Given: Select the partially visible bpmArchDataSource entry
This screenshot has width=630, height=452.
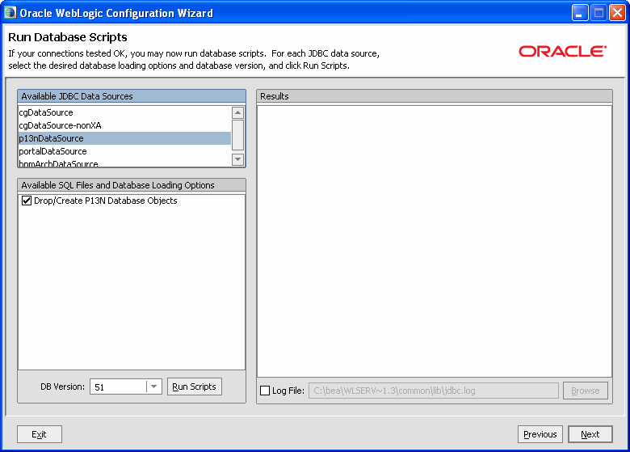Looking at the screenshot, I should pyautogui.click(x=124, y=163).
